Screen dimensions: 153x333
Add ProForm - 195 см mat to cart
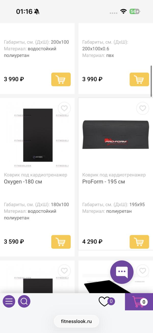[x=139, y=242]
